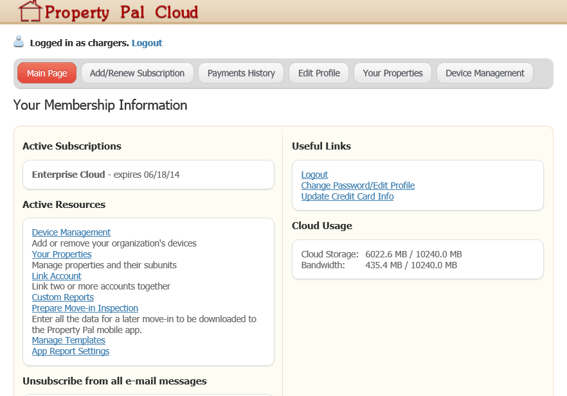Click 'Logged in as chargers.' text
This screenshot has height=396, width=567.
[x=80, y=43]
